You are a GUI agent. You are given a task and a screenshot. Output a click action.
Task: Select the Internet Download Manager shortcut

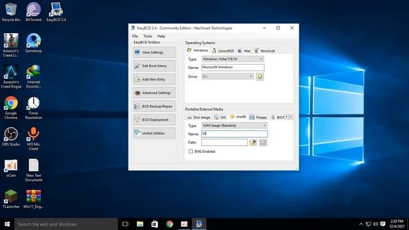point(34,77)
